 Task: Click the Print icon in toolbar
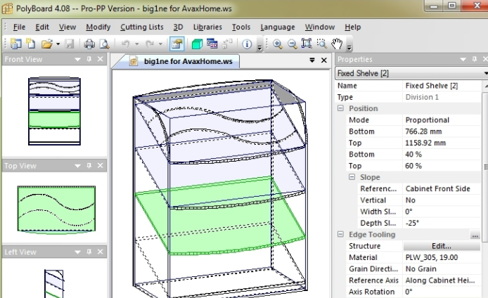[x=89, y=44]
